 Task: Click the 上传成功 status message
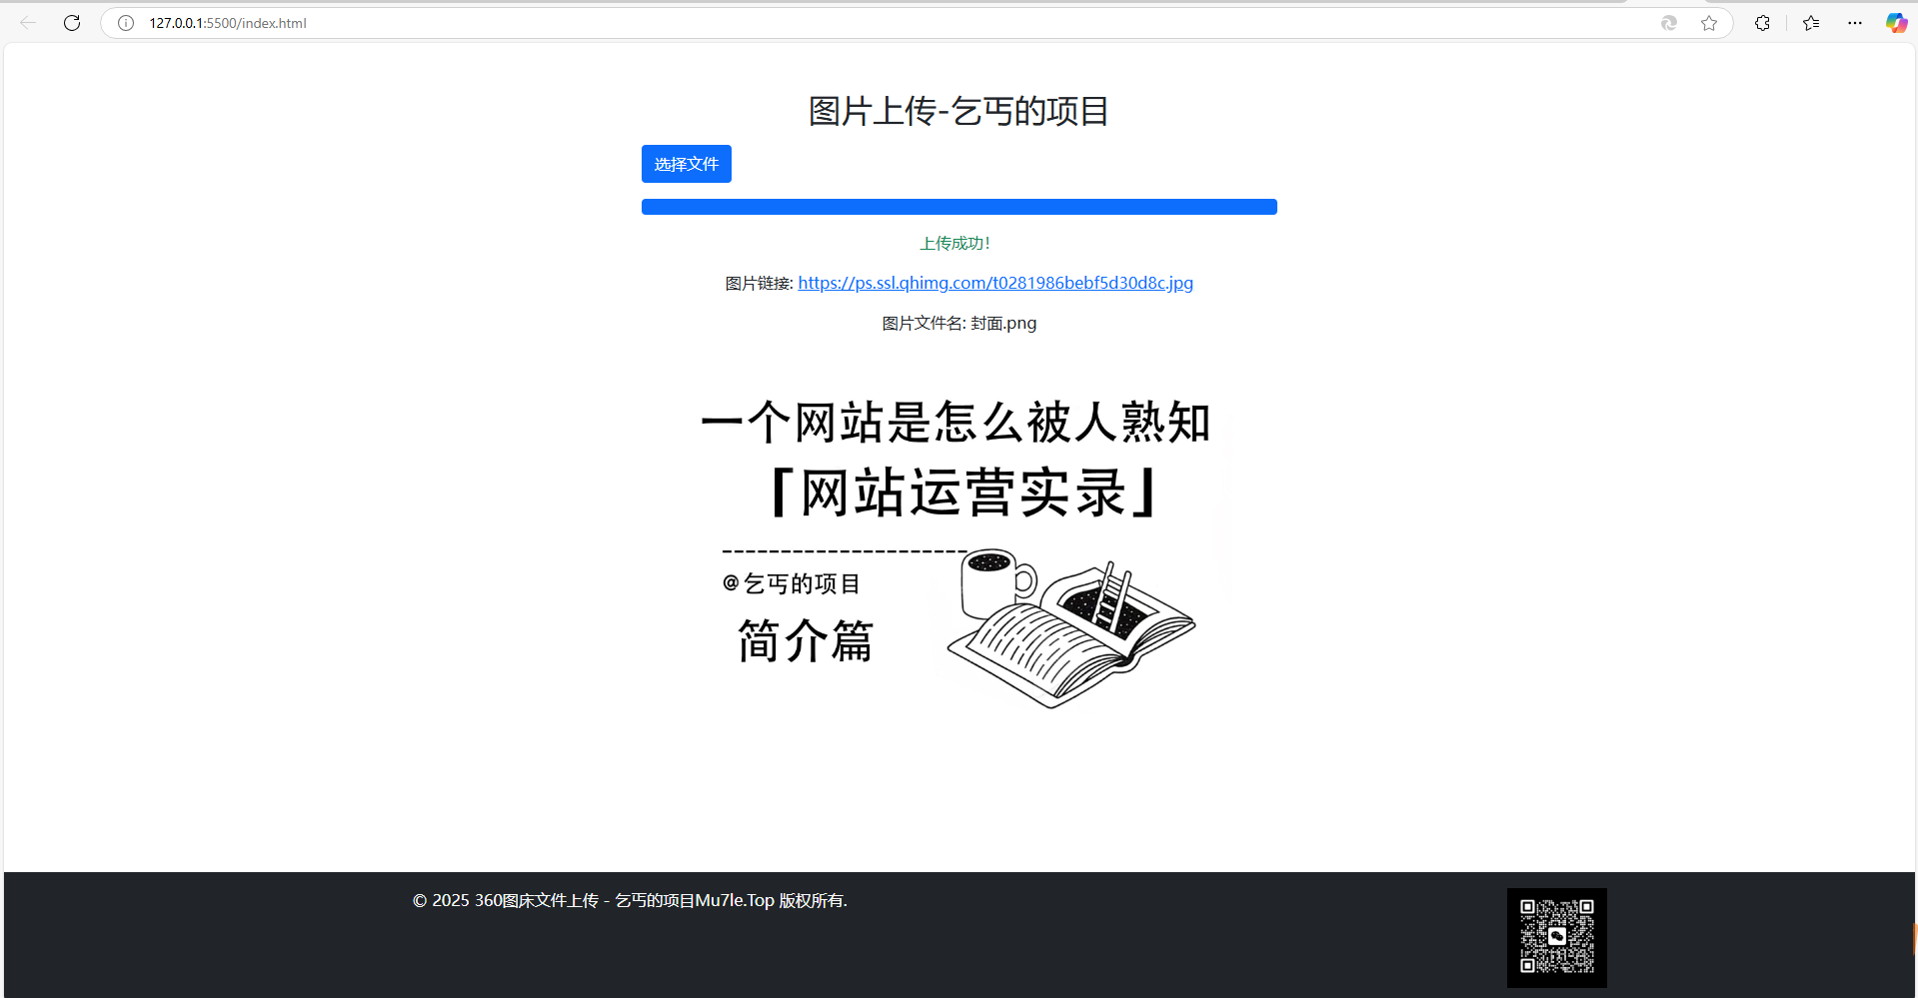(955, 242)
